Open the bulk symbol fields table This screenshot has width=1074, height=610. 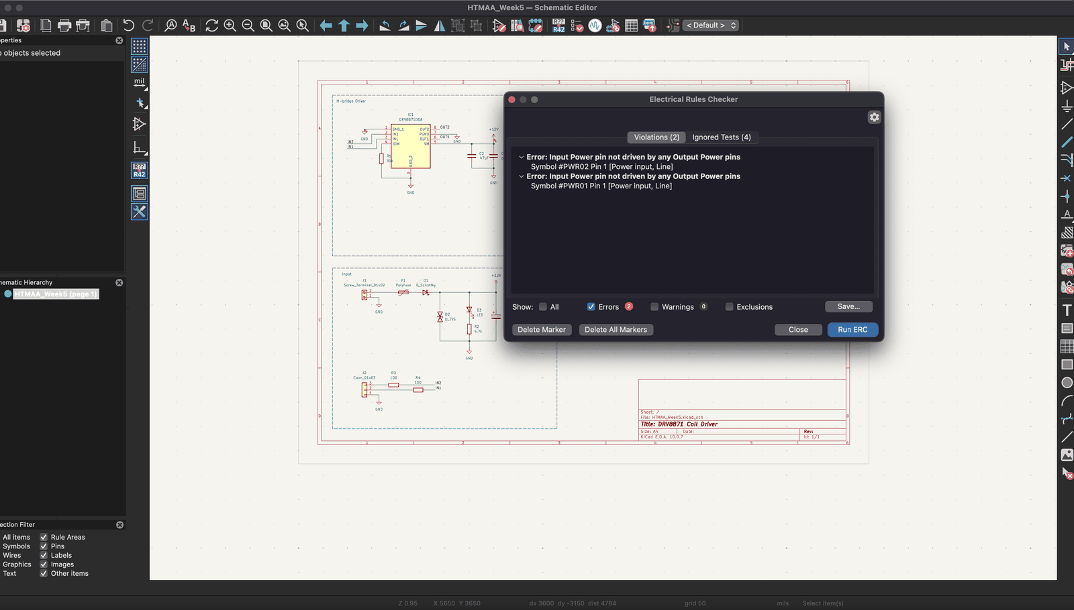click(x=631, y=25)
